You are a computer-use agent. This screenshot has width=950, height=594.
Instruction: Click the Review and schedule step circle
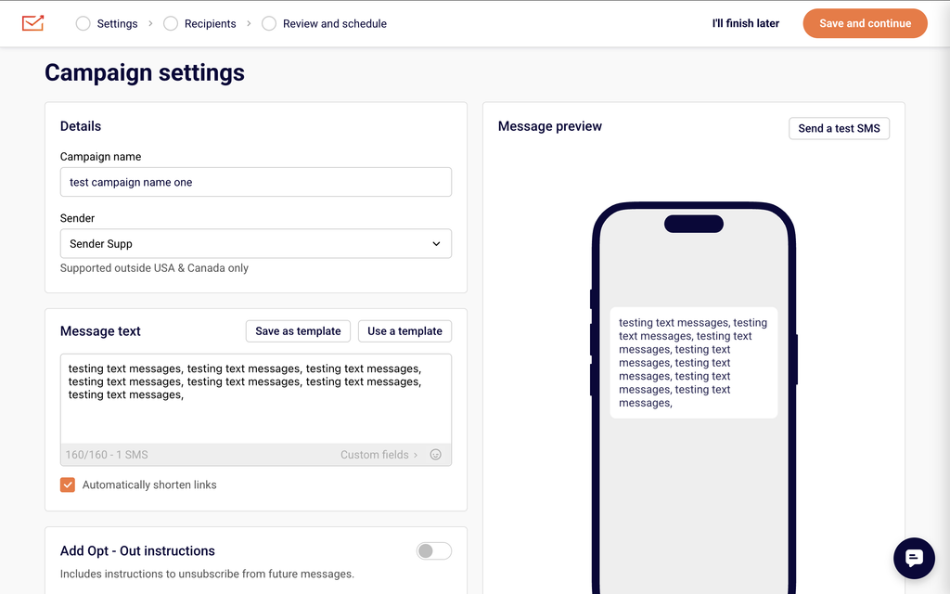point(269,23)
